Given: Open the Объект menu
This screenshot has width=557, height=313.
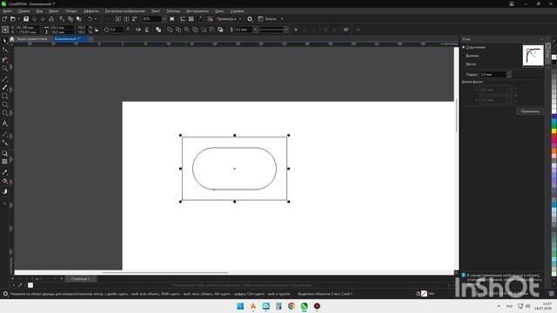Looking at the screenshot, I should 71,11.
